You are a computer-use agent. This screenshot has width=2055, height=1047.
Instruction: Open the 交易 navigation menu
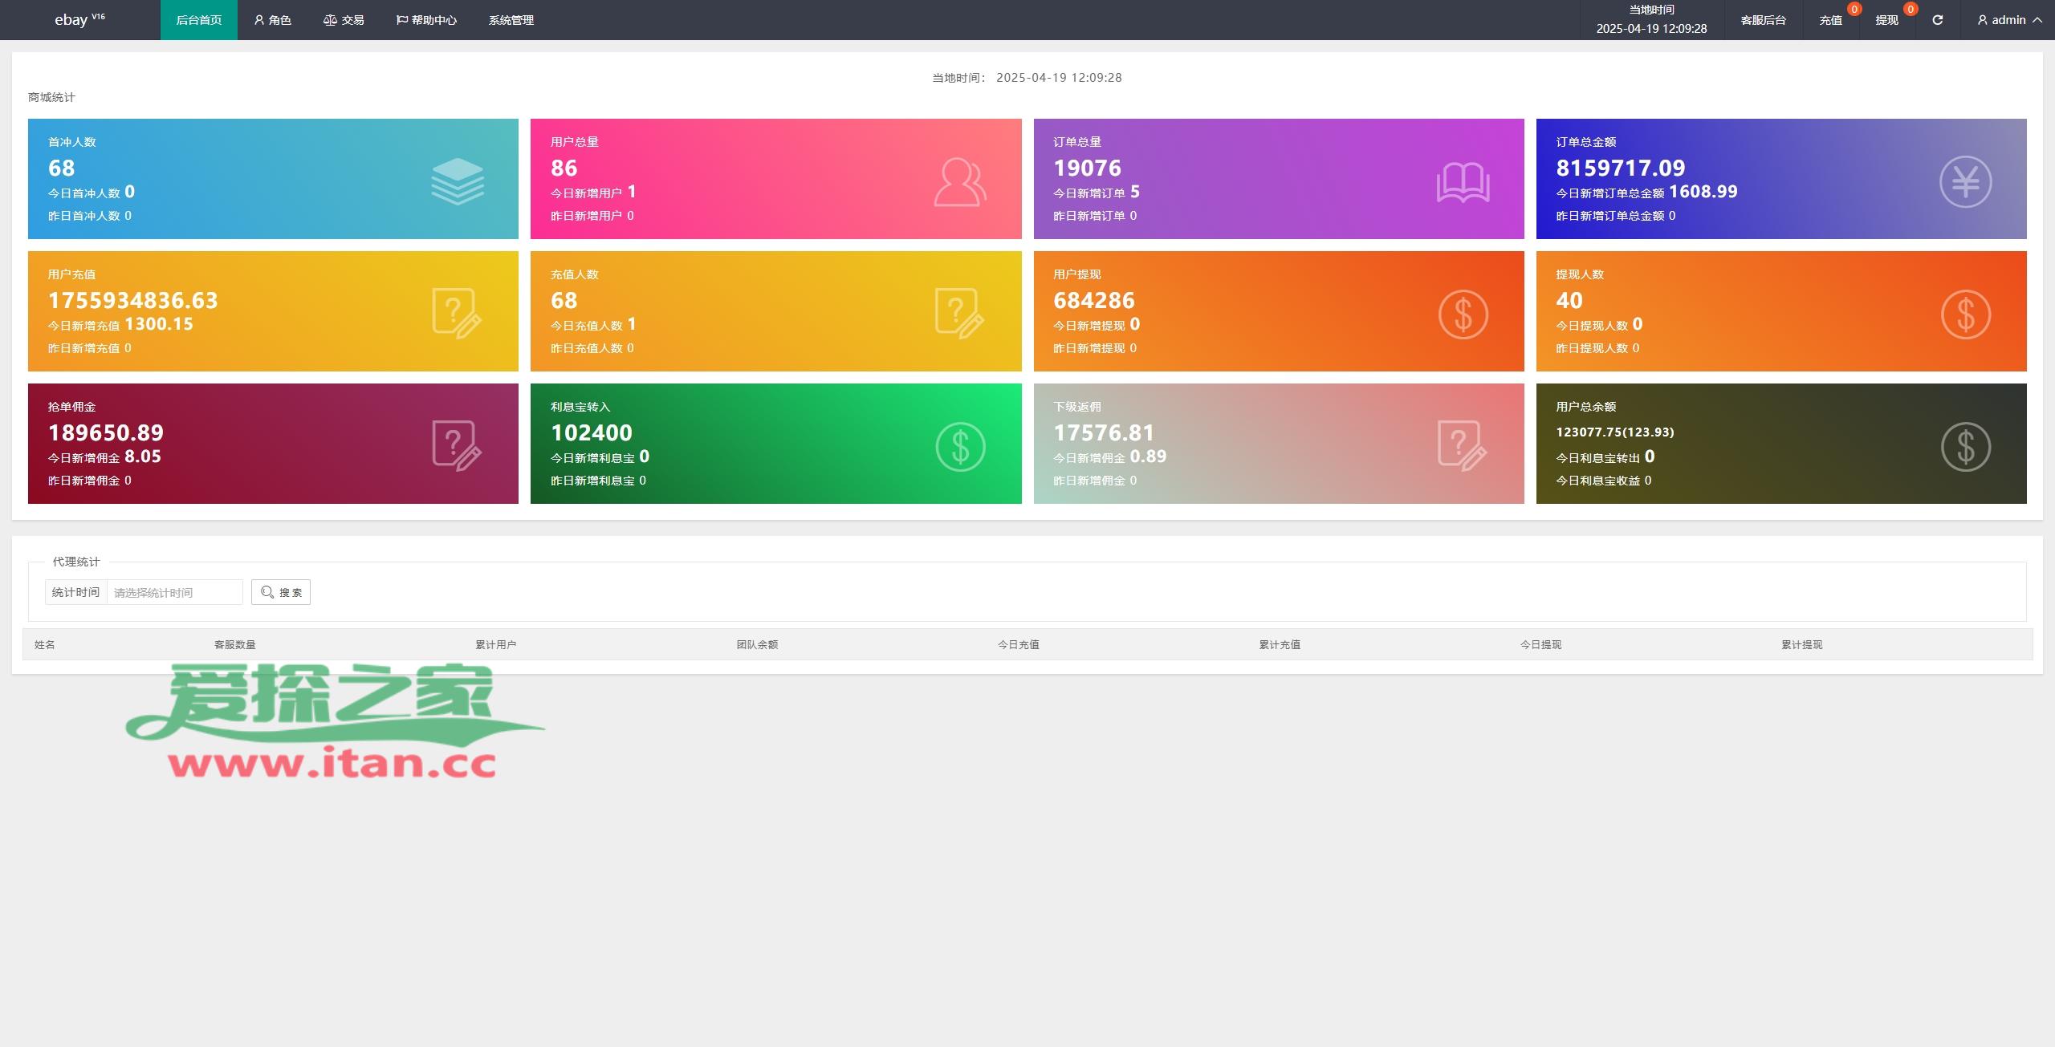pos(344,20)
